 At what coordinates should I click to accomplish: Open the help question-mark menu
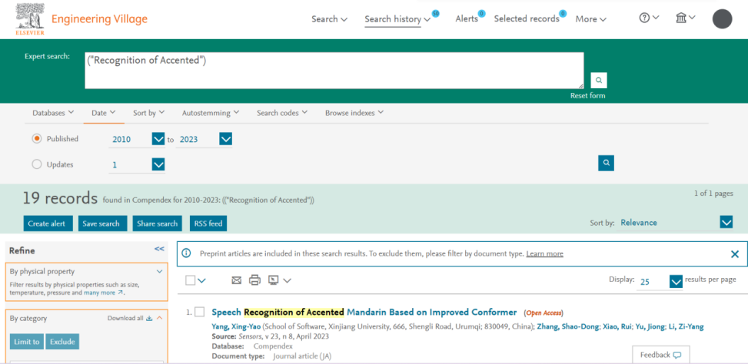click(649, 18)
